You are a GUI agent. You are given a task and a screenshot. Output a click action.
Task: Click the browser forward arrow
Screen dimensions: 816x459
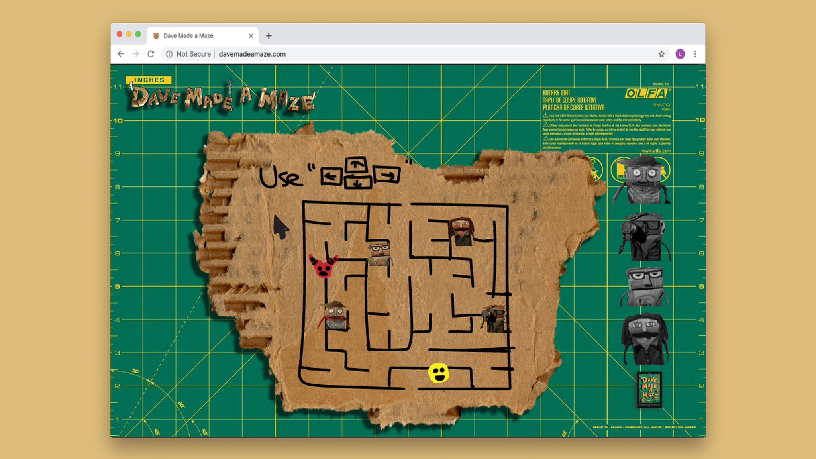click(x=135, y=54)
